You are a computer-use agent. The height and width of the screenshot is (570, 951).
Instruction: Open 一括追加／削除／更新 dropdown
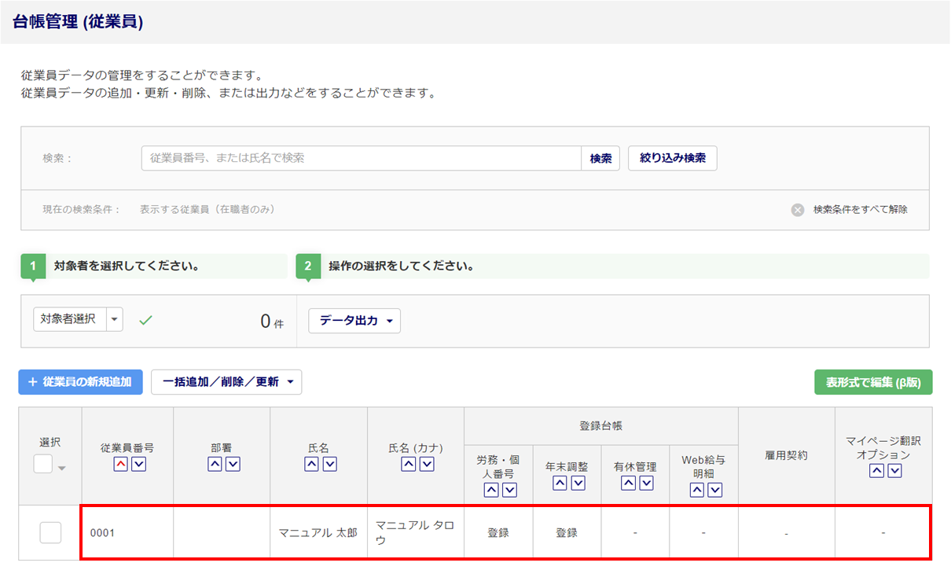tap(226, 382)
